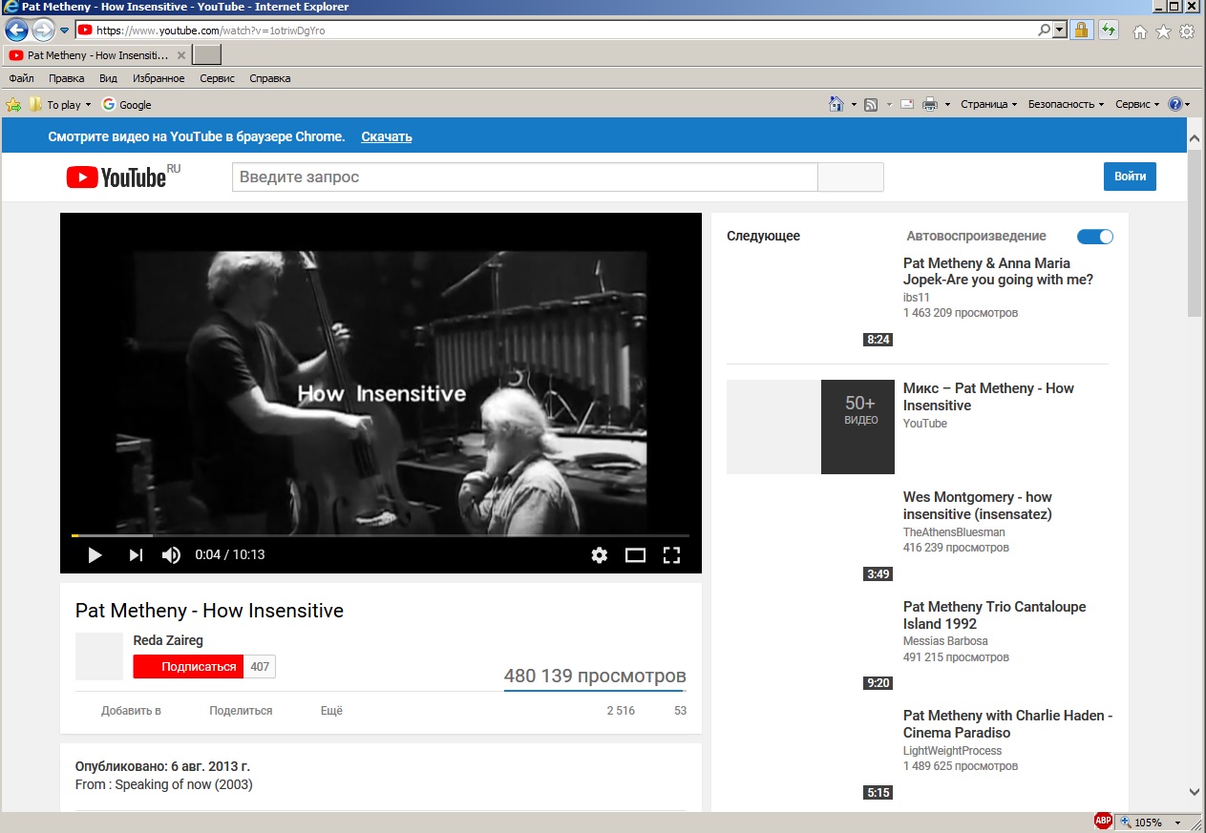Open the Вид menu
Viewport: 1206px width, 833px height.
pyautogui.click(x=109, y=78)
